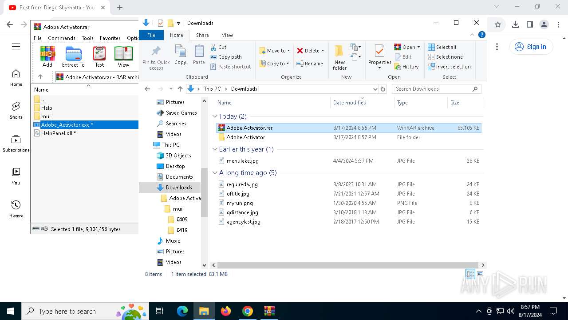The width and height of the screenshot is (568, 320).
Task: Open YouTube hamburger guide menu
Action: coord(16,47)
